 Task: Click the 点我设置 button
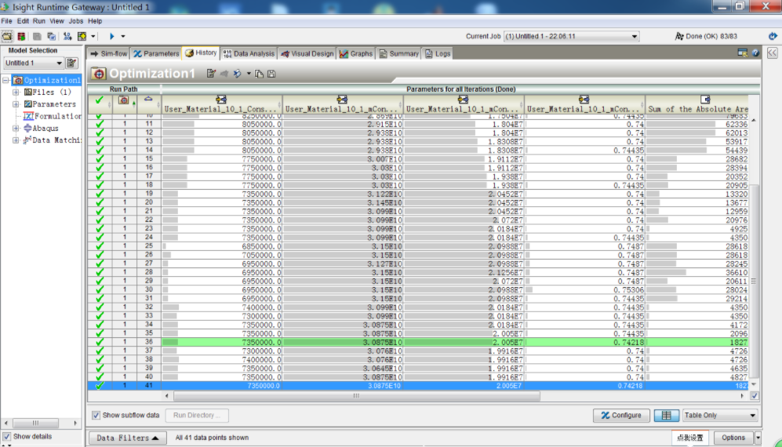pos(689,438)
